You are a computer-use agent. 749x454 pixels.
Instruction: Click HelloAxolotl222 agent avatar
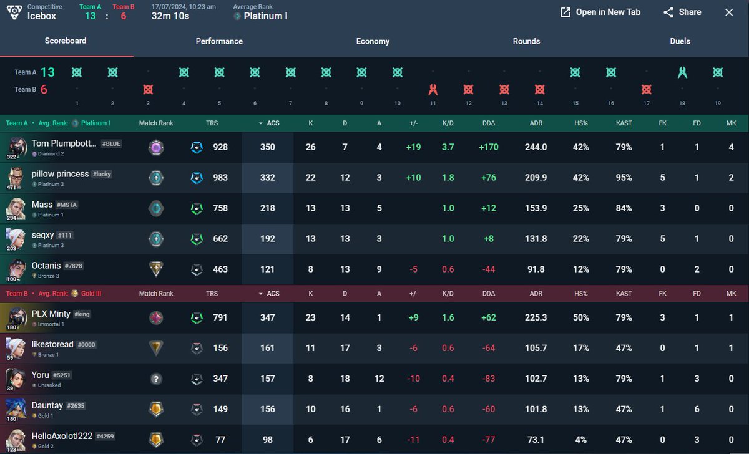click(x=17, y=440)
